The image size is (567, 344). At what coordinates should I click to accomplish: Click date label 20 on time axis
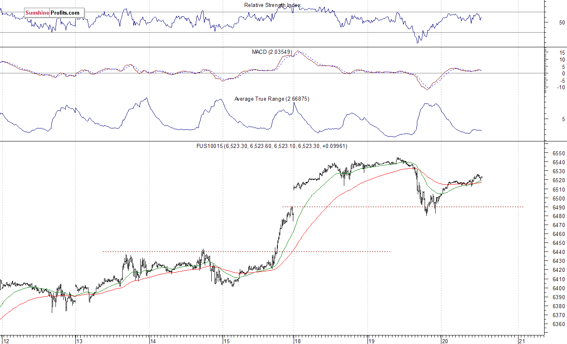coord(445,341)
